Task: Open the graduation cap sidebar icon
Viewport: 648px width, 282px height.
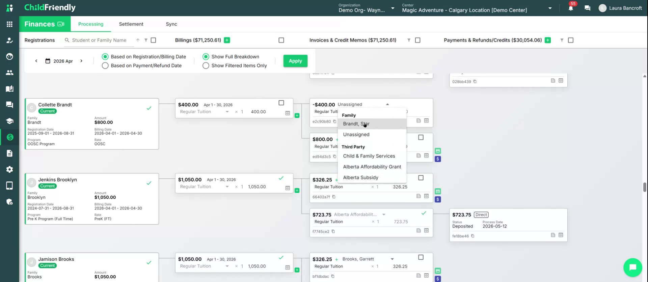Action: 9,121
